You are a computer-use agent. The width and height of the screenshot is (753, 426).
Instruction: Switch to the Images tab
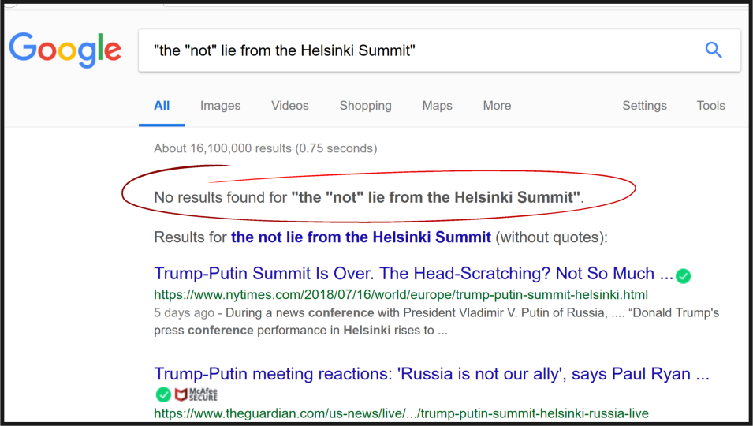click(x=221, y=106)
